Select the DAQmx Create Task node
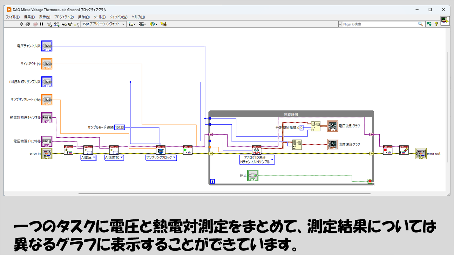This screenshot has width=454, height=255. (69, 150)
